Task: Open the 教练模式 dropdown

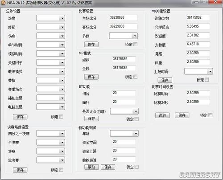Action: [51, 71]
